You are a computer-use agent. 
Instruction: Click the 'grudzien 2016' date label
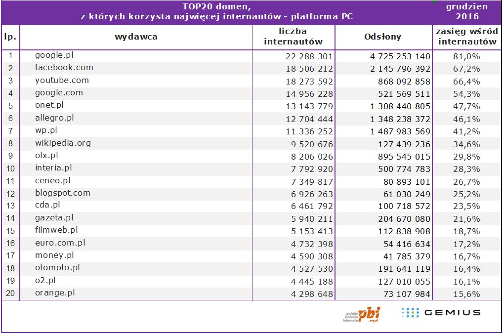467,11
